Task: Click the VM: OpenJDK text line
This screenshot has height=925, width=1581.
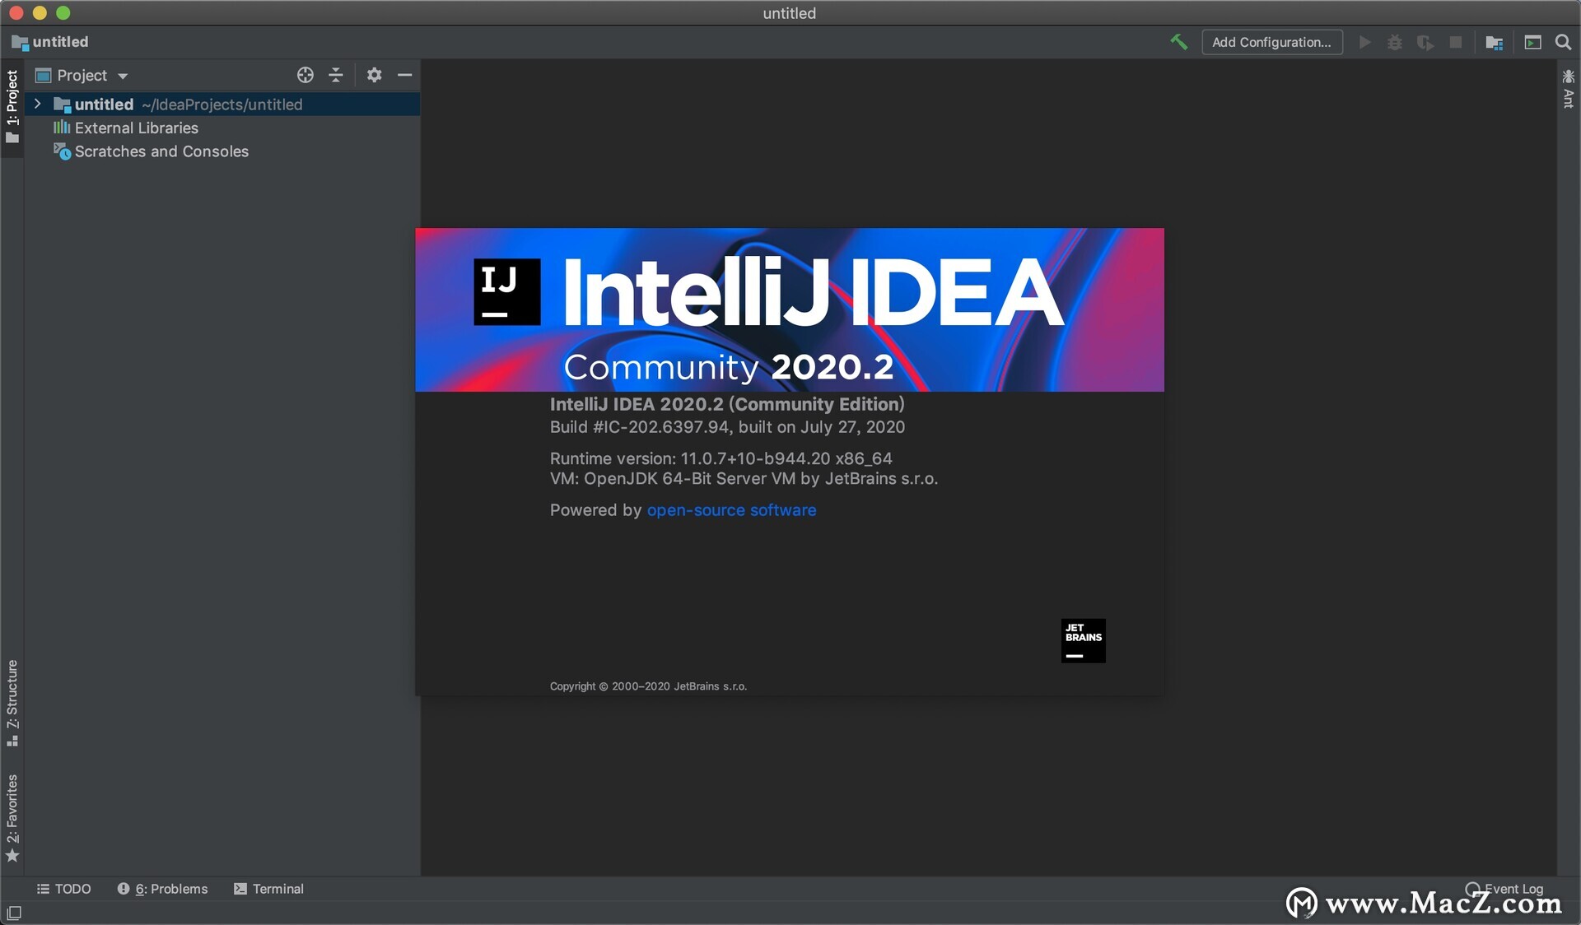Action: pyautogui.click(x=744, y=479)
